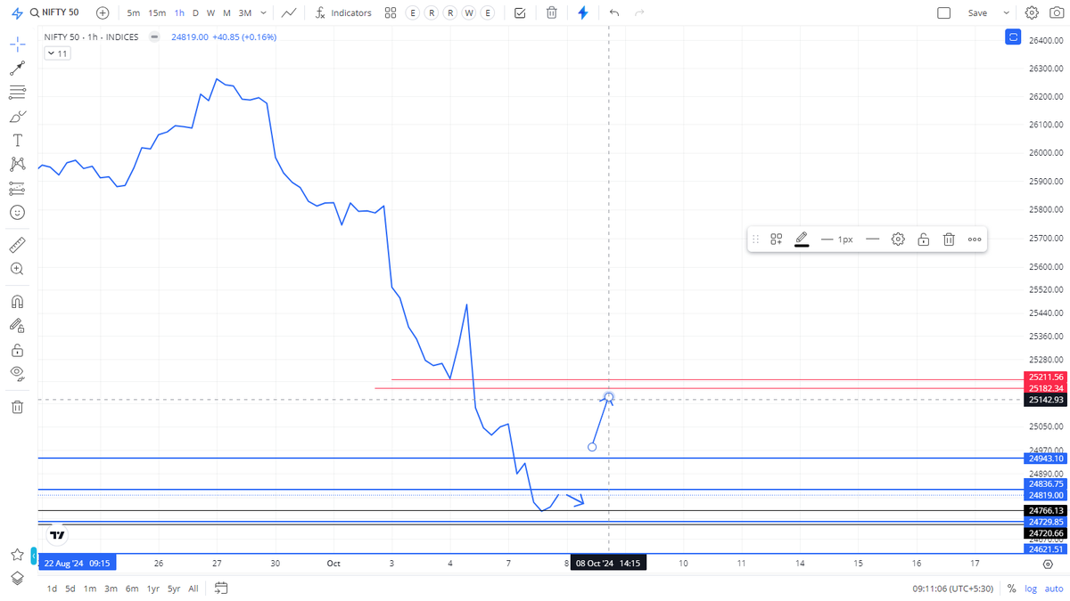Click the NIFTY 50 symbol search
The width and height of the screenshot is (1070, 601).
pos(53,13)
